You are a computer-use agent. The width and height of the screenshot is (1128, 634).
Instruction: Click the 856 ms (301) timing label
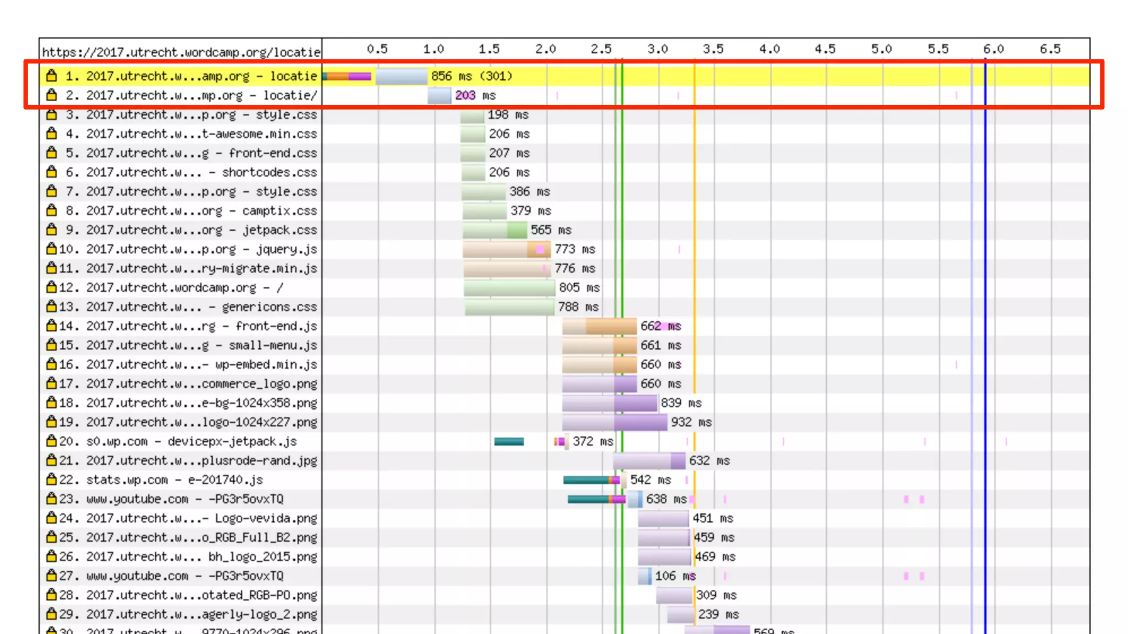coord(471,76)
